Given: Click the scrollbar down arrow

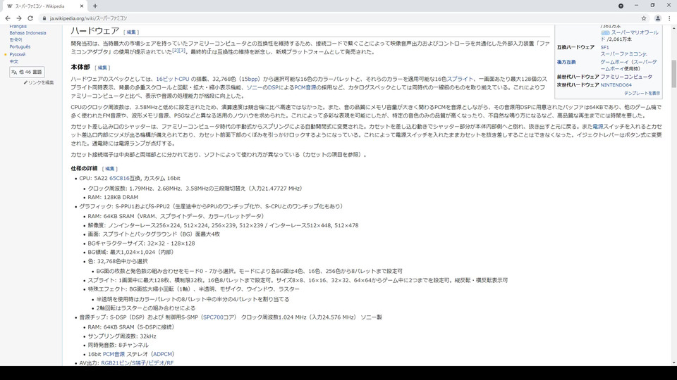Looking at the screenshot, I should click(x=673, y=363).
